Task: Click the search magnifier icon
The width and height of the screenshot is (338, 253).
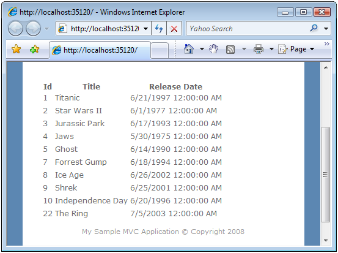Action: click(314, 28)
